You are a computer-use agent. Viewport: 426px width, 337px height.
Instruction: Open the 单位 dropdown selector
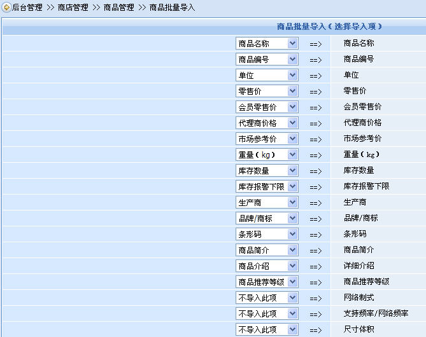click(x=266, y=75)
